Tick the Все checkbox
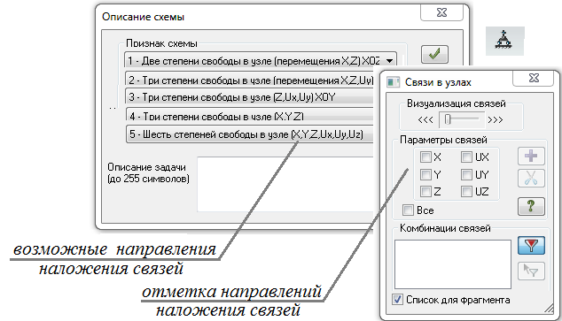 (408, 210)
